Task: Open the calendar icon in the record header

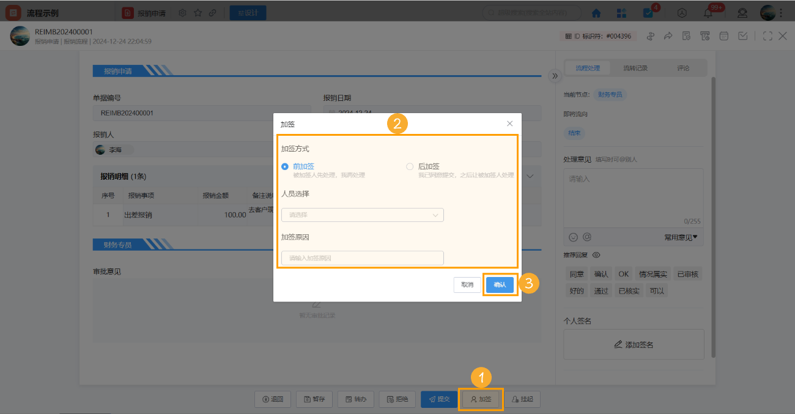Action: click(x=723, y=35)
